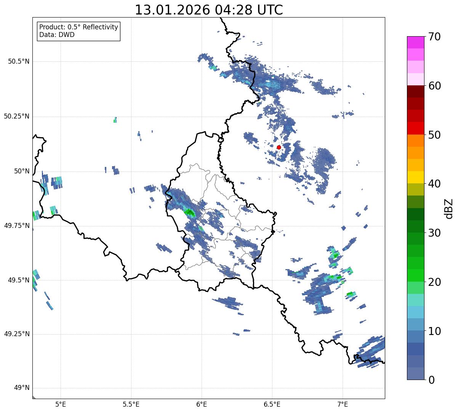The image size is (458, 412).
Task: Click the title "13.01.2026 04:28 UTC"
Action: (x=209, y=10)
